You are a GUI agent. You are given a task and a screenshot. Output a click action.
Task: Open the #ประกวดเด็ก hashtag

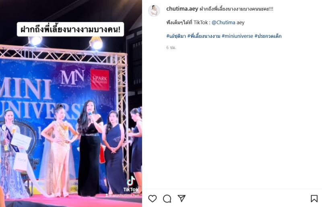coord(268,36)
